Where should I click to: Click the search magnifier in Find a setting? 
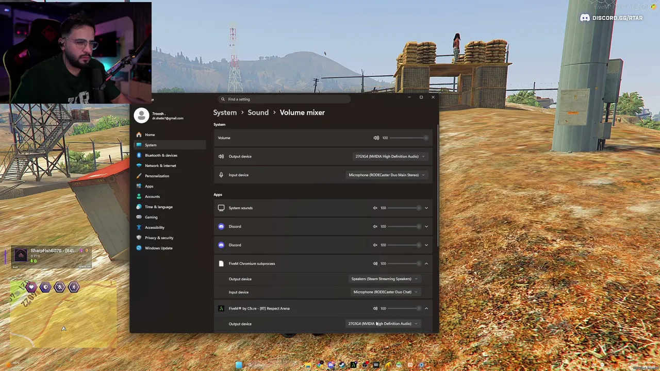(x=223, y=99)
